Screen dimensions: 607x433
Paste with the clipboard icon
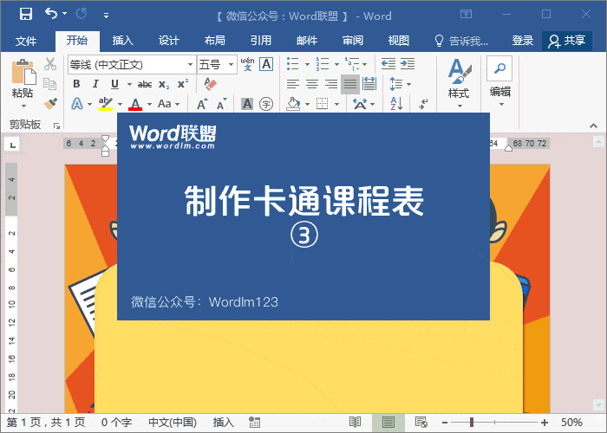point(23,73)
